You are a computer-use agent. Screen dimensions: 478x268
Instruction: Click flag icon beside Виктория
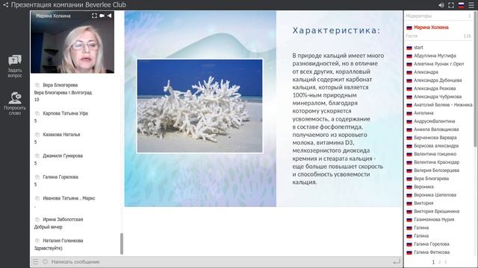[x=409, y=203]
